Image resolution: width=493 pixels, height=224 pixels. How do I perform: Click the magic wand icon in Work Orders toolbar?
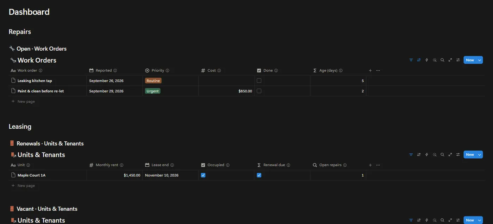[435, 60]
